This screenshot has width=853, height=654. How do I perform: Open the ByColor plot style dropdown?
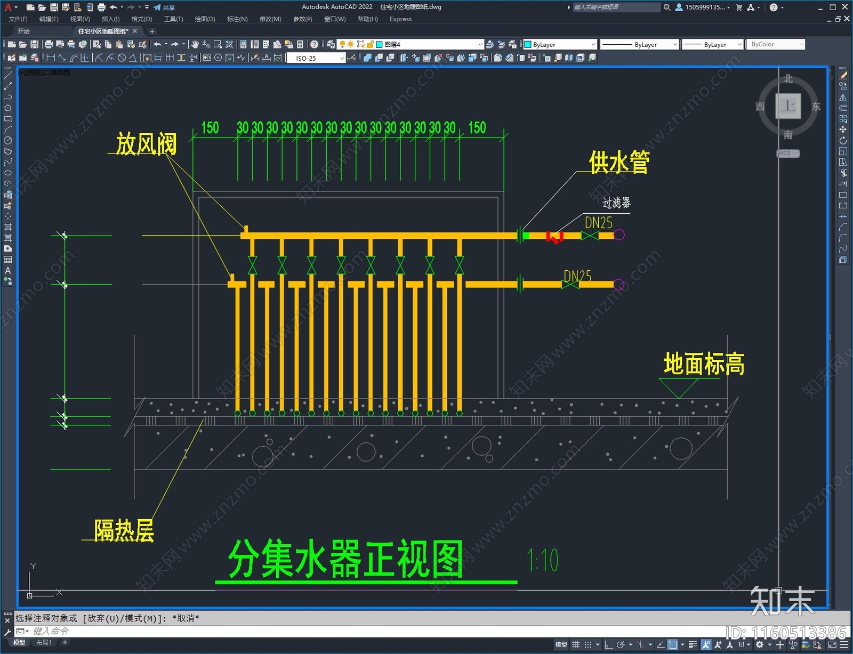[x=775, y=44]
